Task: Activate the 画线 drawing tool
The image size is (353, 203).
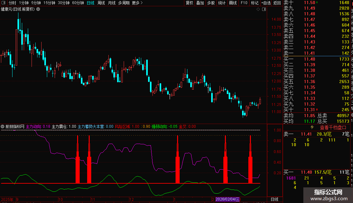Action: click(232, 3)
